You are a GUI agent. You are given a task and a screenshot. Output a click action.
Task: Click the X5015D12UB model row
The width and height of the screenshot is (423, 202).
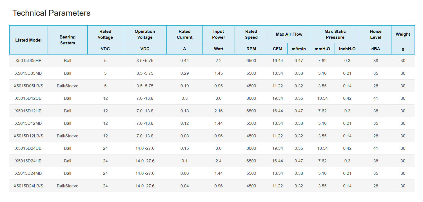[x=28, y=98]
